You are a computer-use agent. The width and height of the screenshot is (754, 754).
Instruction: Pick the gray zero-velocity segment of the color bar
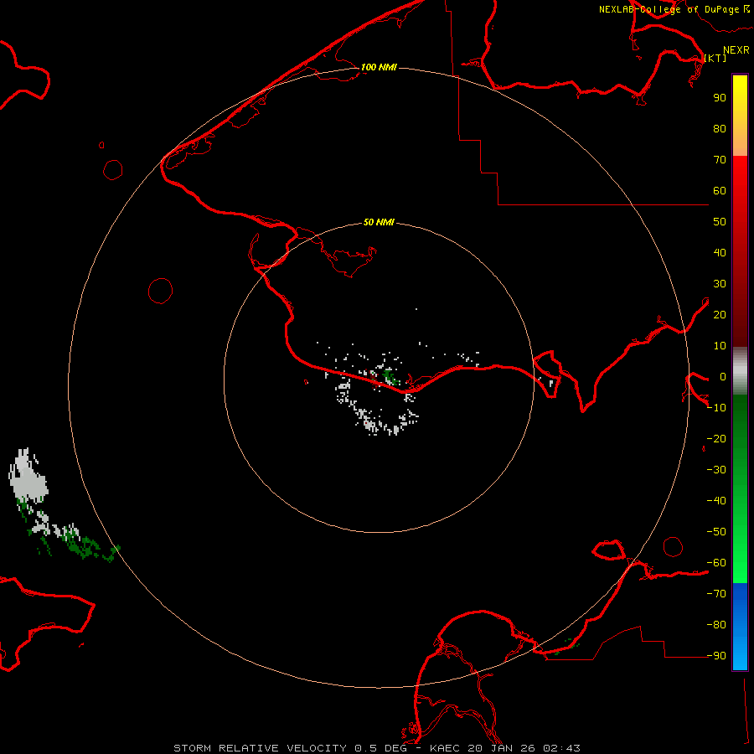point(740,371)
